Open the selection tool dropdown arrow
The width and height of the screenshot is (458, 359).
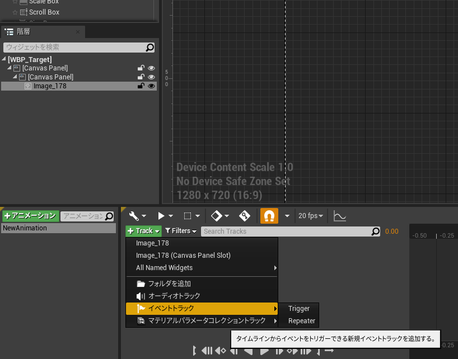pos(198,216)
